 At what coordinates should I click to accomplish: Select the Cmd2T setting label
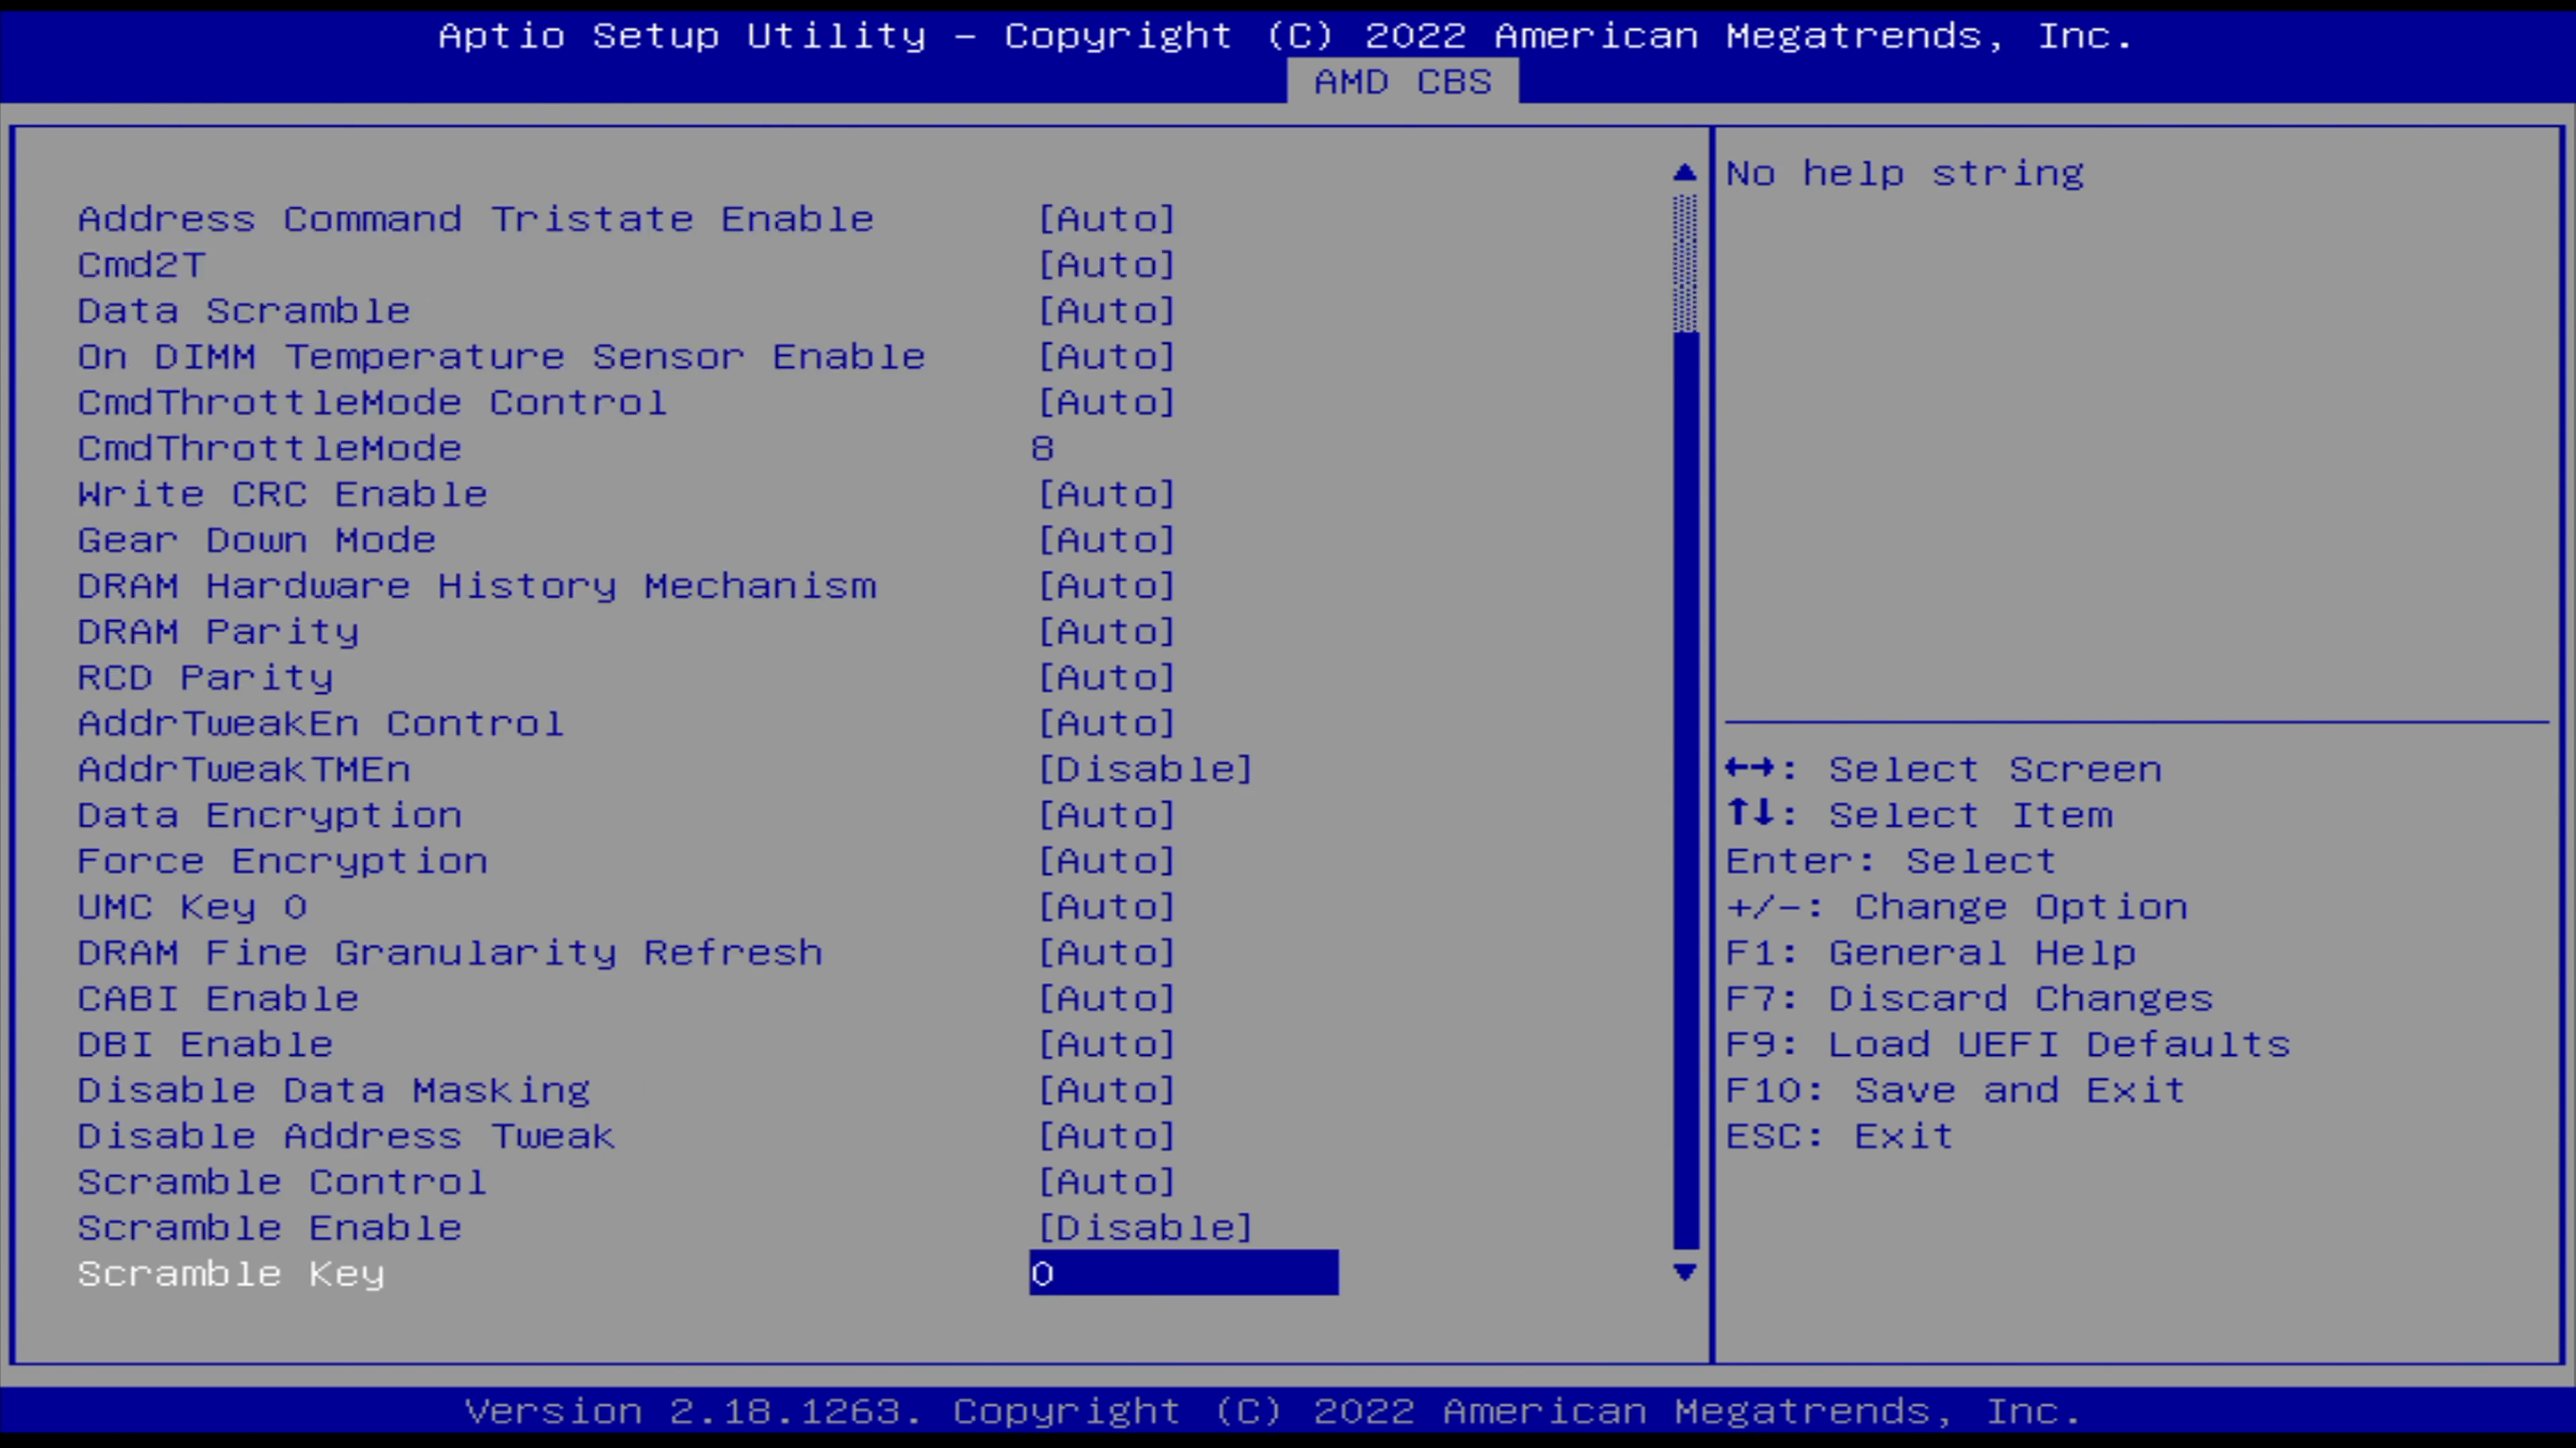142,265
